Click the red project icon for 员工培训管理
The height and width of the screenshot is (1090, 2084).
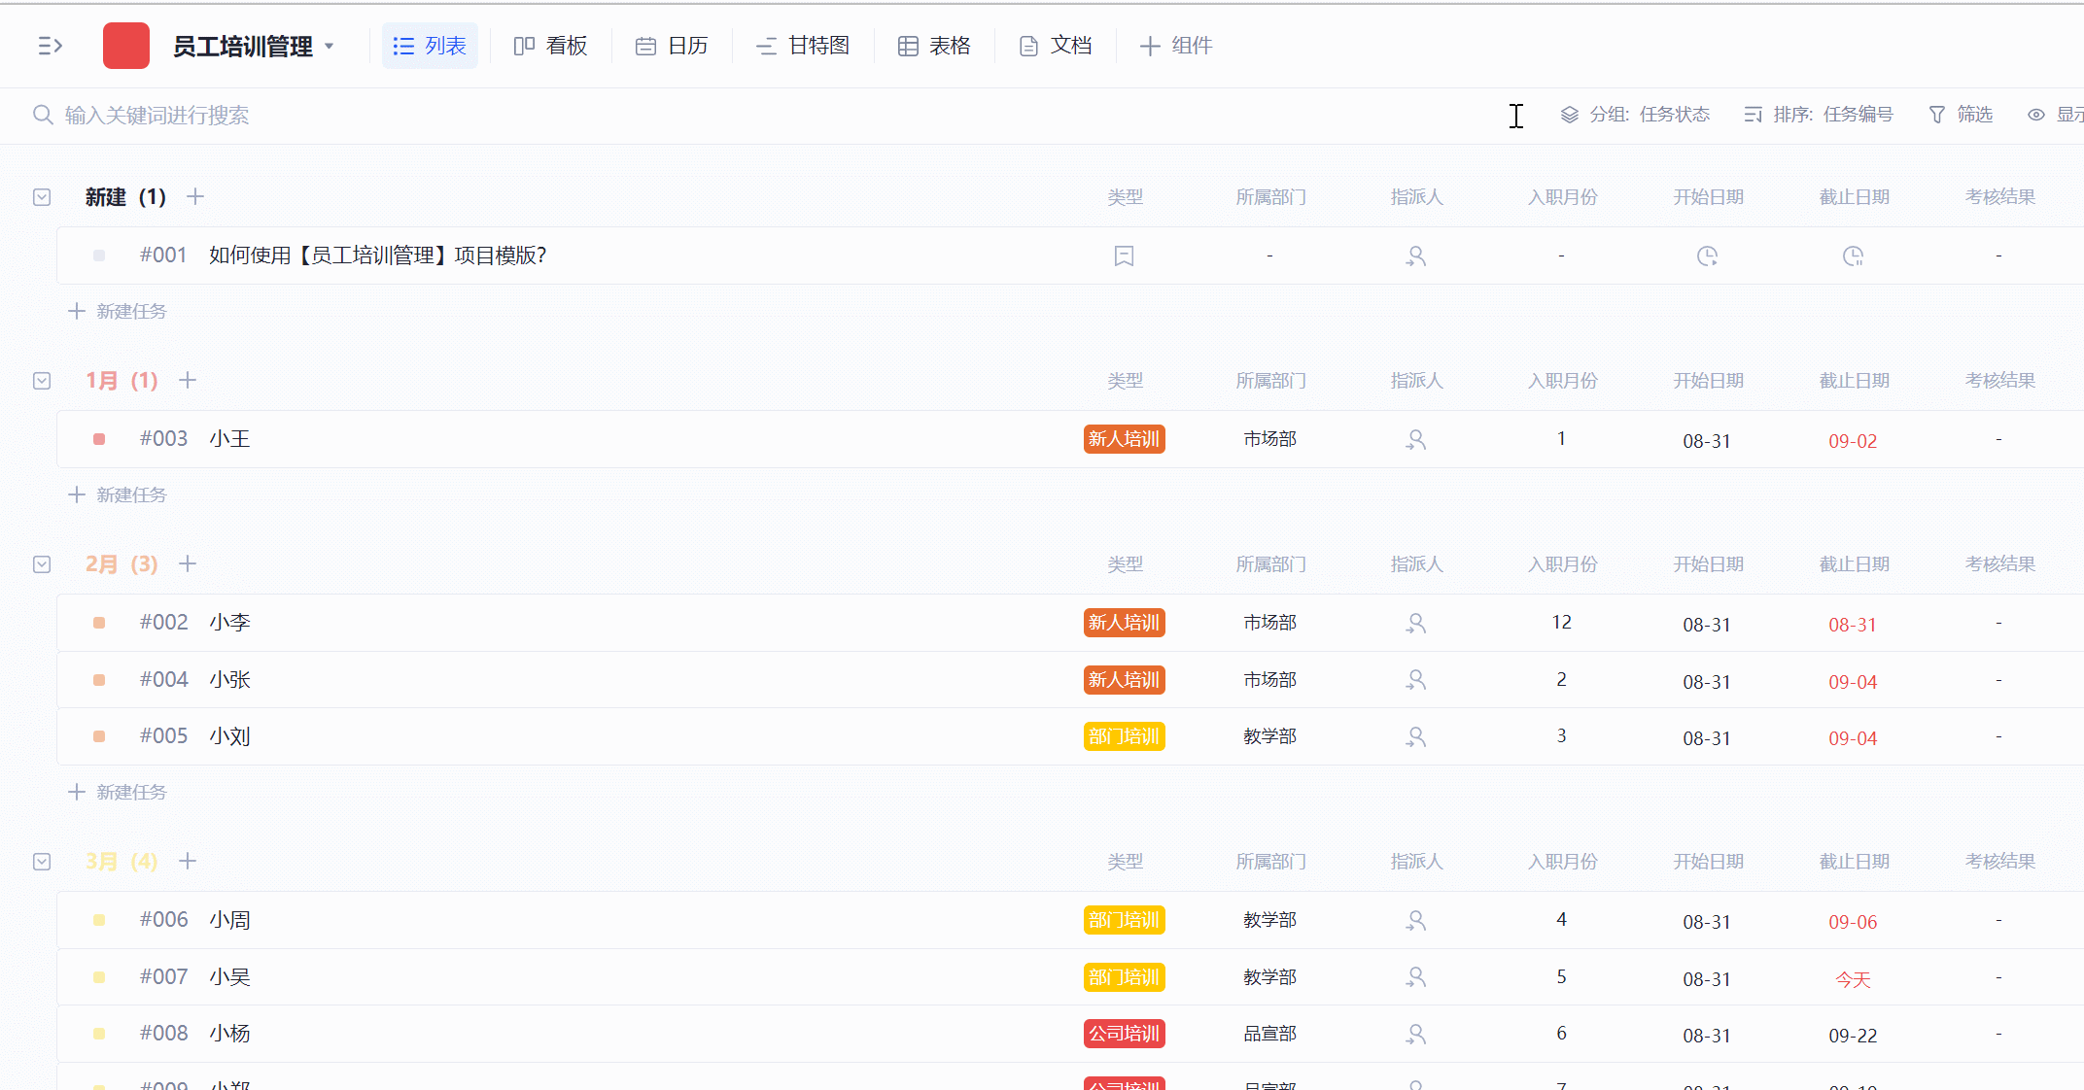point(126,46)
